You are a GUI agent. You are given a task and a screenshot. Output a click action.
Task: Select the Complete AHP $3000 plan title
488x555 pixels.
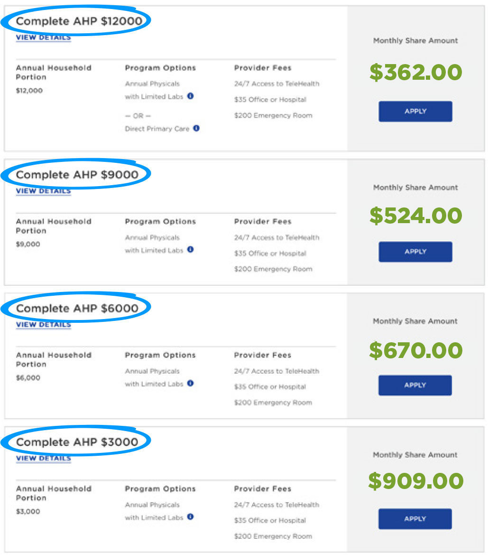point(77,442)
